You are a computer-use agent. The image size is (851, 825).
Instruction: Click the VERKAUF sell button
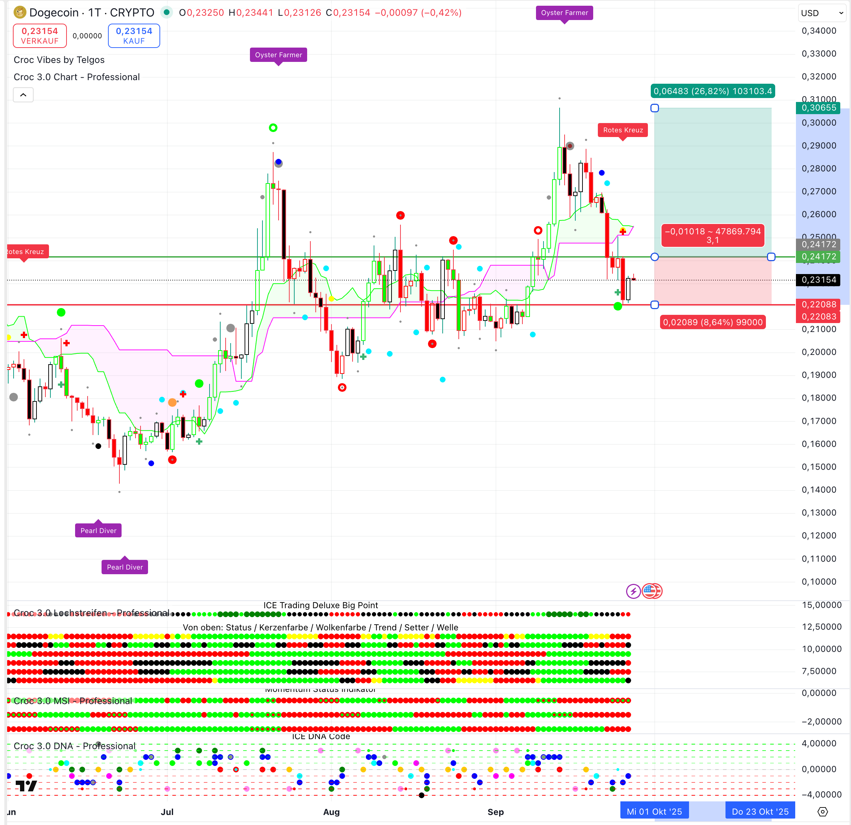39,36
